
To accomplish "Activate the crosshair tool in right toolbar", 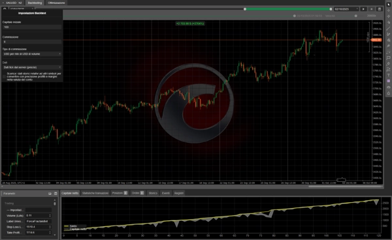I will (x=389, y=10).
